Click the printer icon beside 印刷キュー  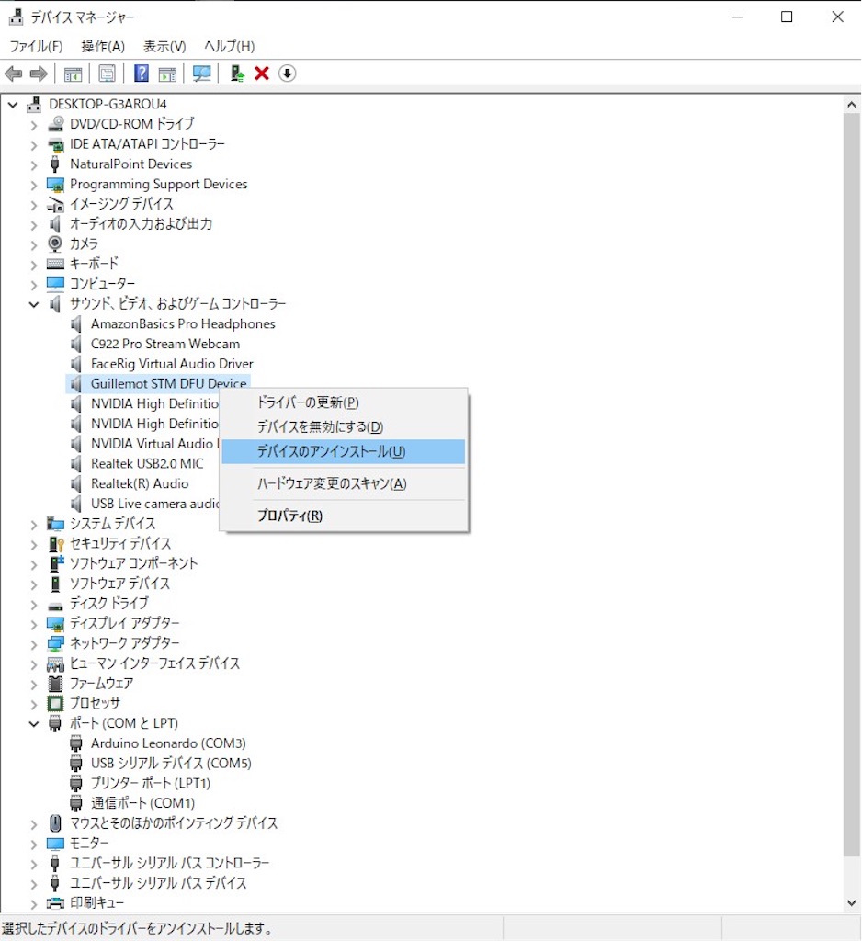coord(55,903)
